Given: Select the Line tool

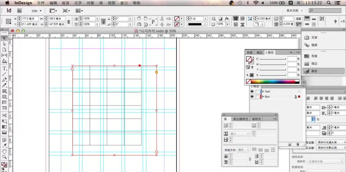Looking at the screenshot, I should 4,74.
